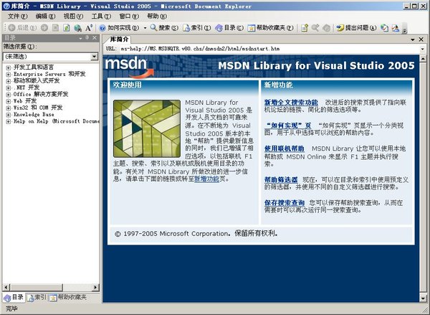This screenshot has height=315, width=430.
Task: Click the green geometric welcome image
Action: point(147,128)
